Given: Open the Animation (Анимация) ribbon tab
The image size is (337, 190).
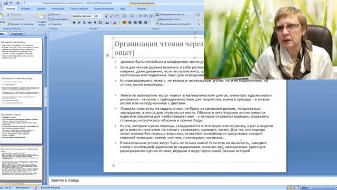Looking at the screenshot, I should click(58, 8).
